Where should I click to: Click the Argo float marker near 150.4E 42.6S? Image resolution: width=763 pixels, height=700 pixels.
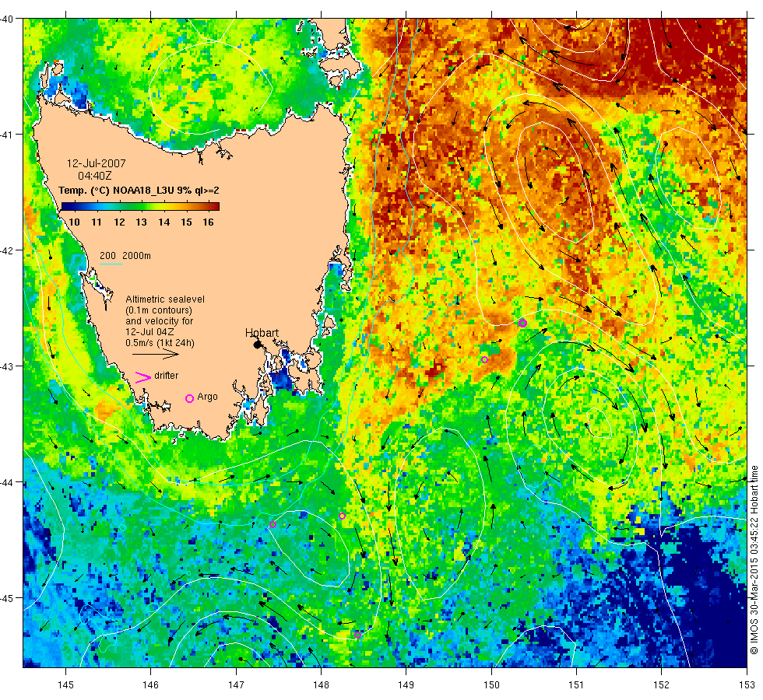[522, 324]
